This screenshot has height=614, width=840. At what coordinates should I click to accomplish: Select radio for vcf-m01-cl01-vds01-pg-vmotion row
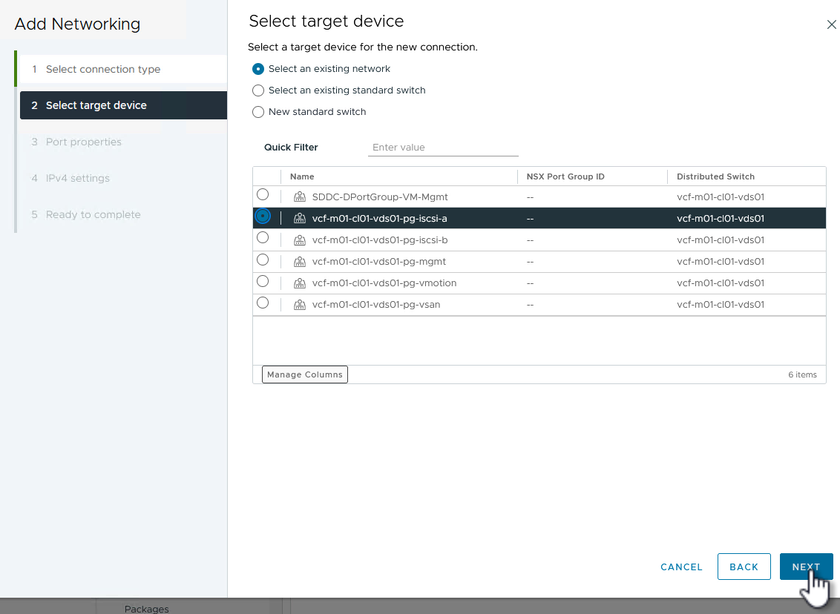(263, 282)
